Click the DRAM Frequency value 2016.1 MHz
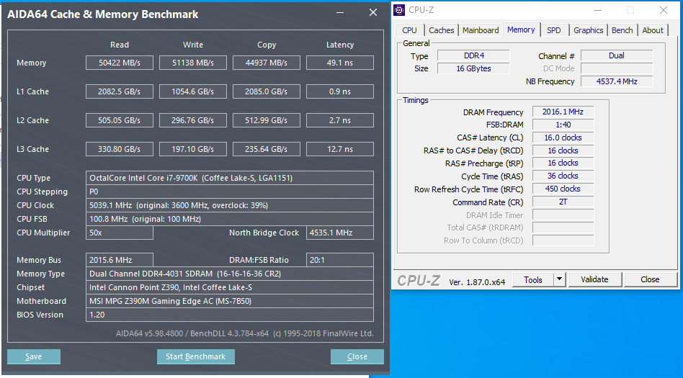This screenshot has width=683, height=378. 563,112
